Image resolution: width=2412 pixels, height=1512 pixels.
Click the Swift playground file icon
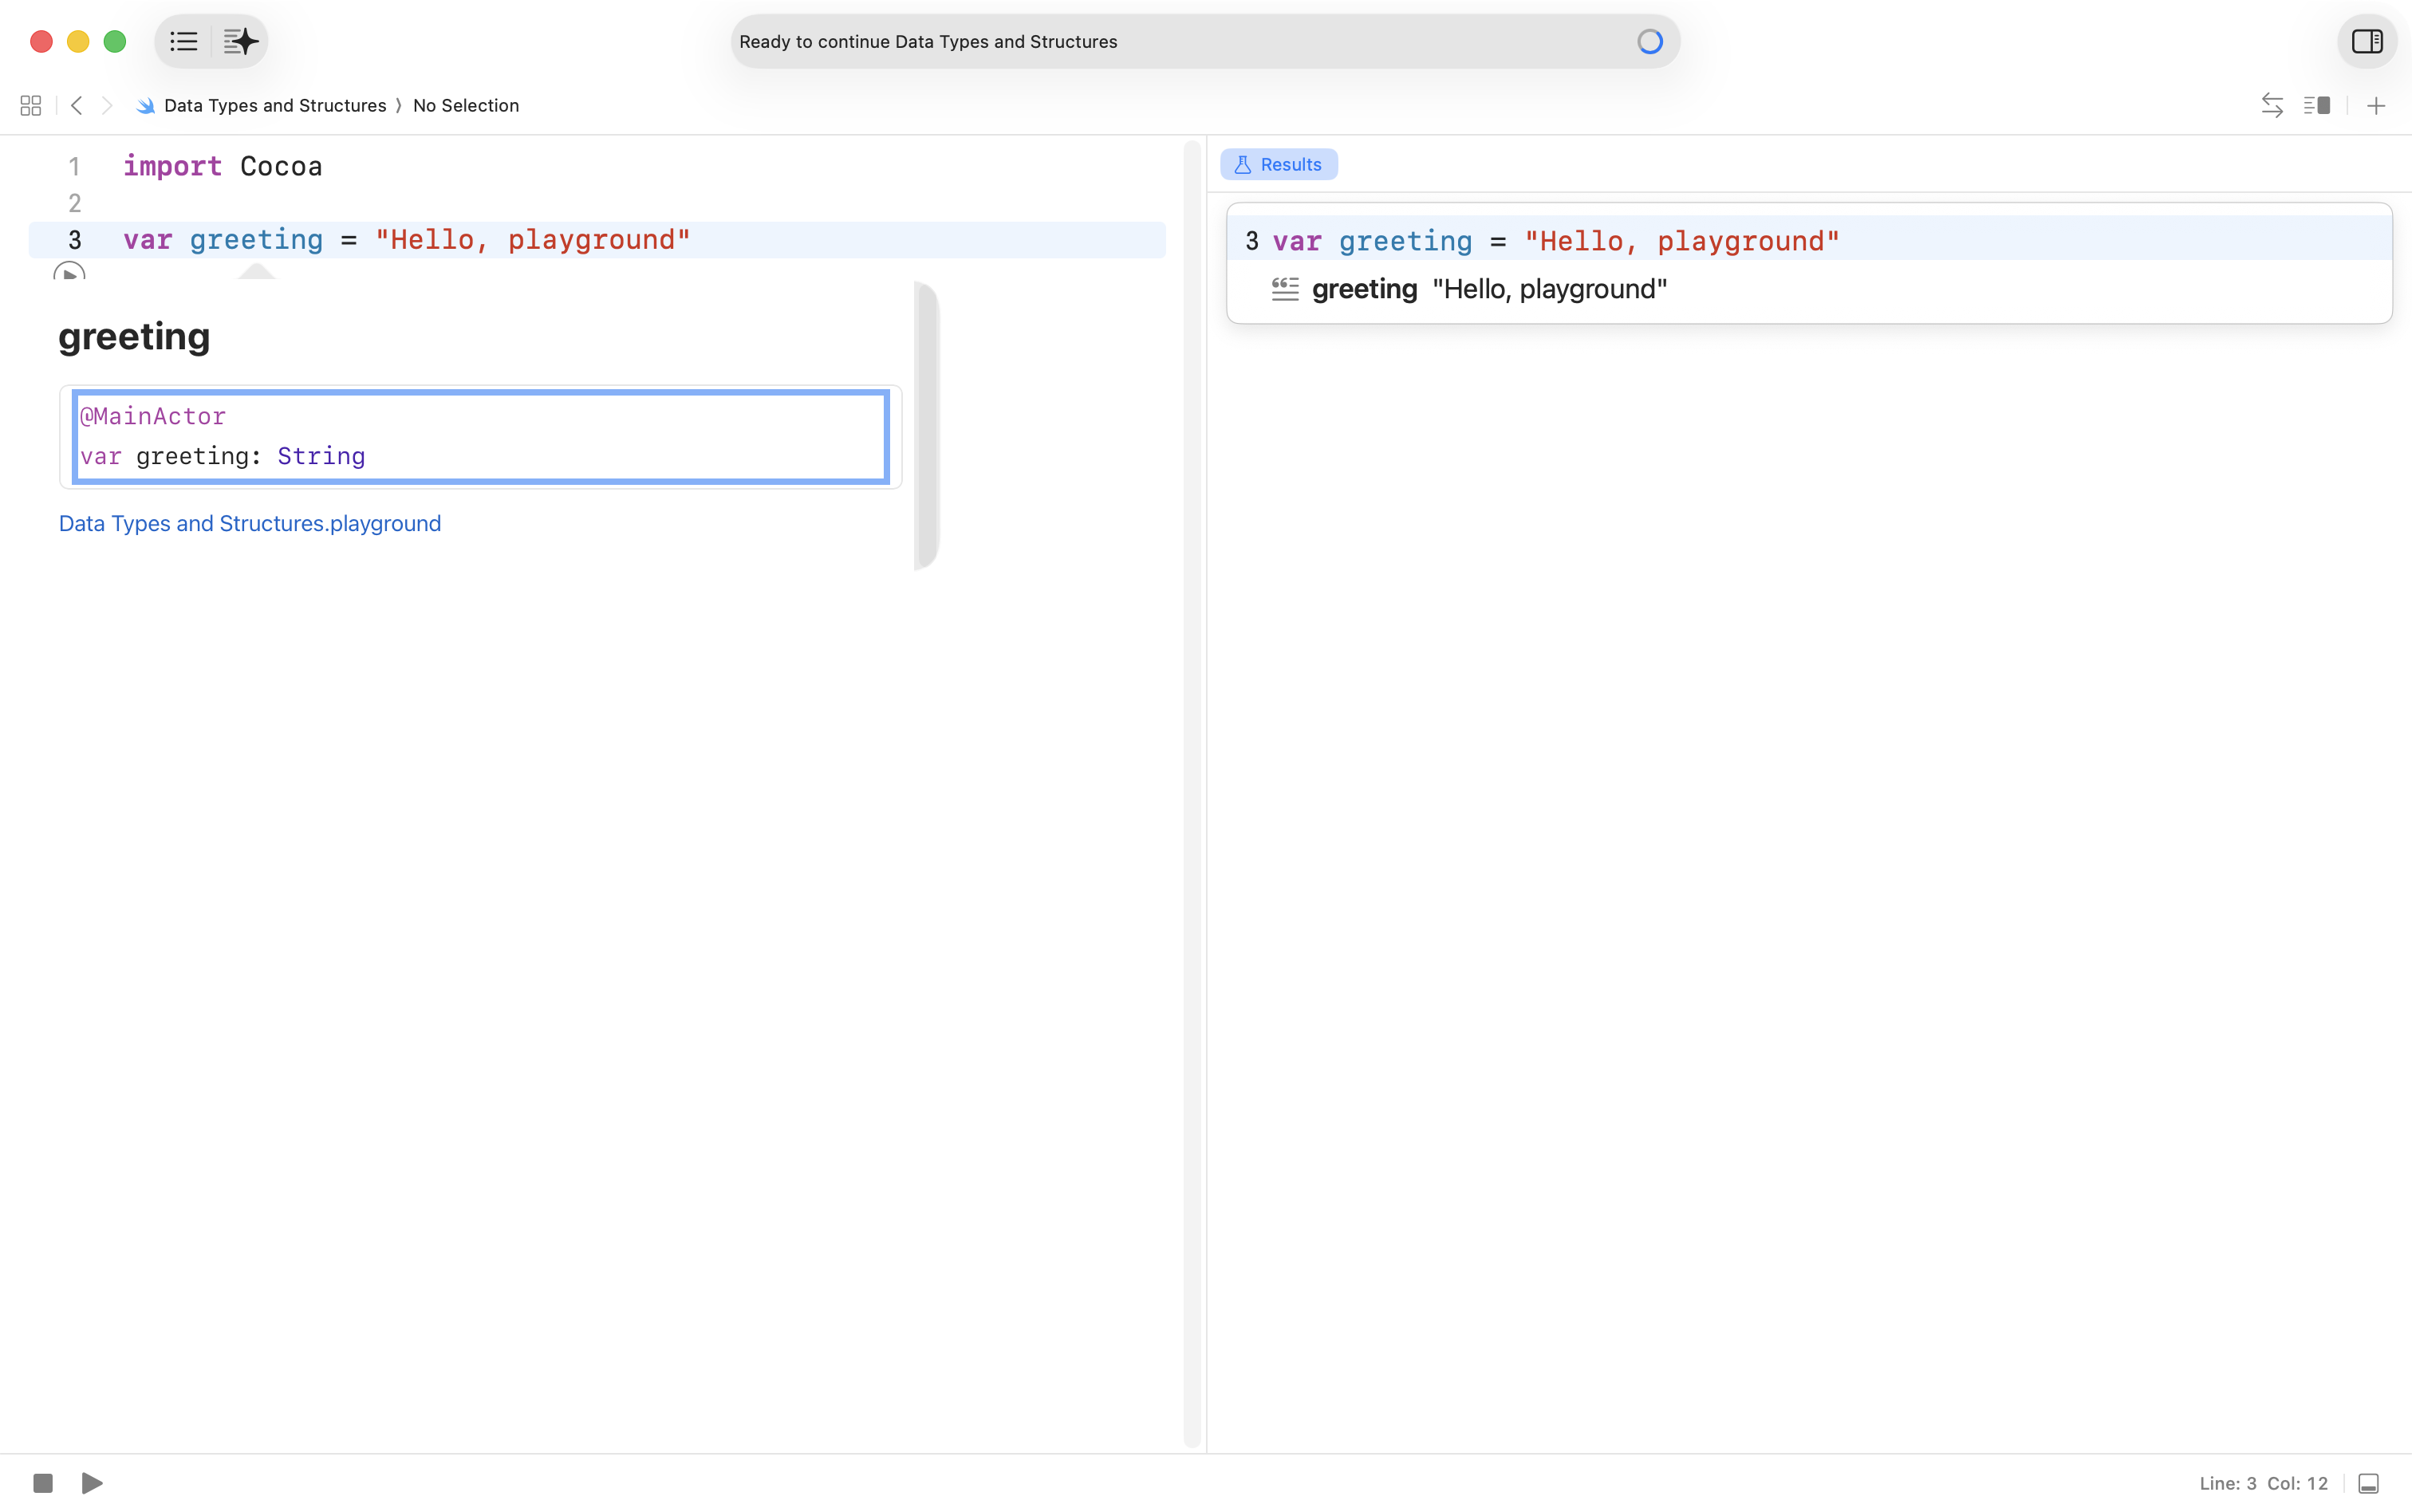click(x=146, y=106)
